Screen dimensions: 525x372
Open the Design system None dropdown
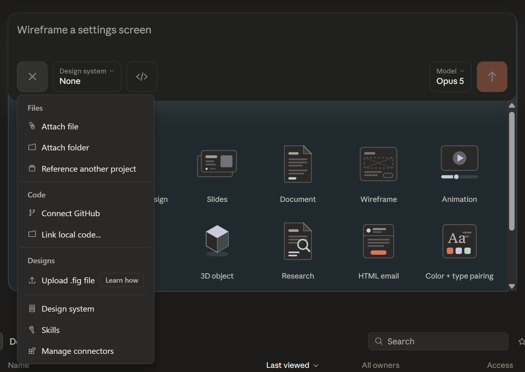click(87, 77)
